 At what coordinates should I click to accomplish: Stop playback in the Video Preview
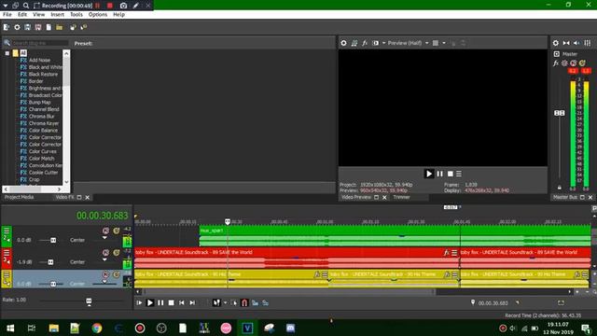pyautogui.click(x=450, y=174)
